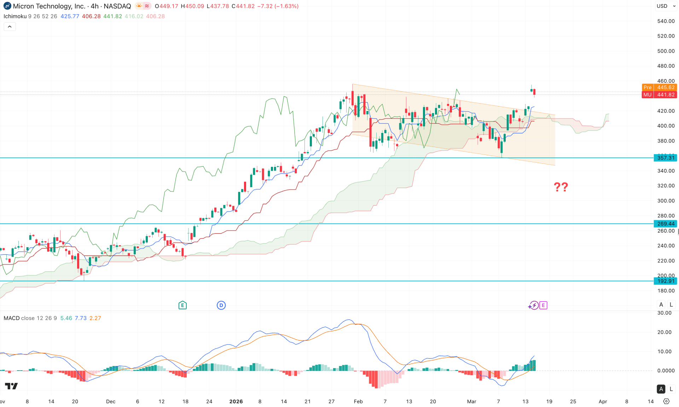
Task: Click the red MU 441.82 price label
Action: point(660,95)
